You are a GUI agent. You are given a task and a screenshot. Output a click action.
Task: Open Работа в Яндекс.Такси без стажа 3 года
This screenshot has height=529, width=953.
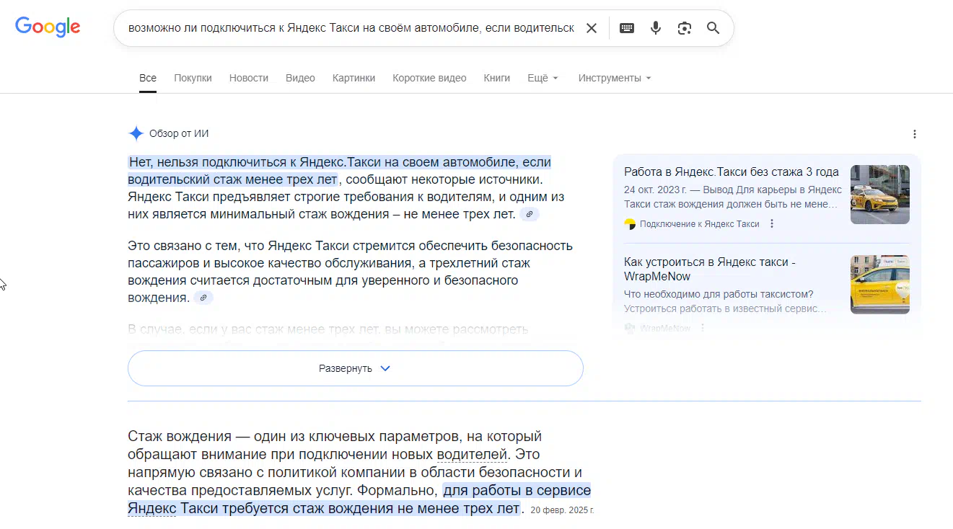[x=732, y=172]
